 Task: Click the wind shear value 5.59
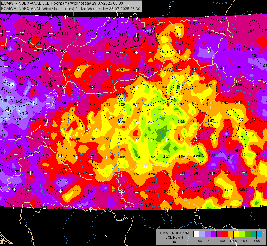pos(241,137)
